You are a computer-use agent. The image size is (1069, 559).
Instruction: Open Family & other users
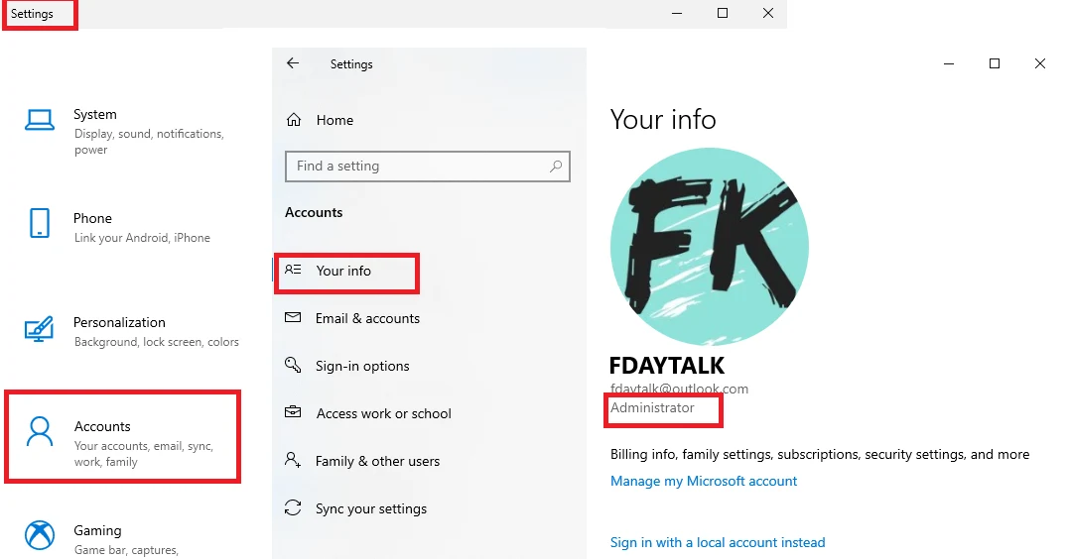tap(378, 461)
